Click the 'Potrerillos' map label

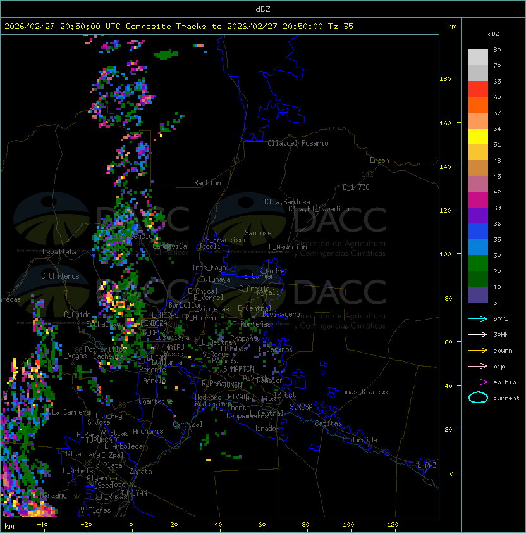pos(106,349)
